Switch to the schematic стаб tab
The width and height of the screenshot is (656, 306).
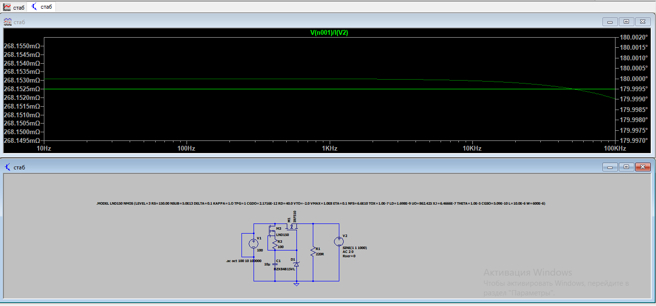tap(41, 7)
